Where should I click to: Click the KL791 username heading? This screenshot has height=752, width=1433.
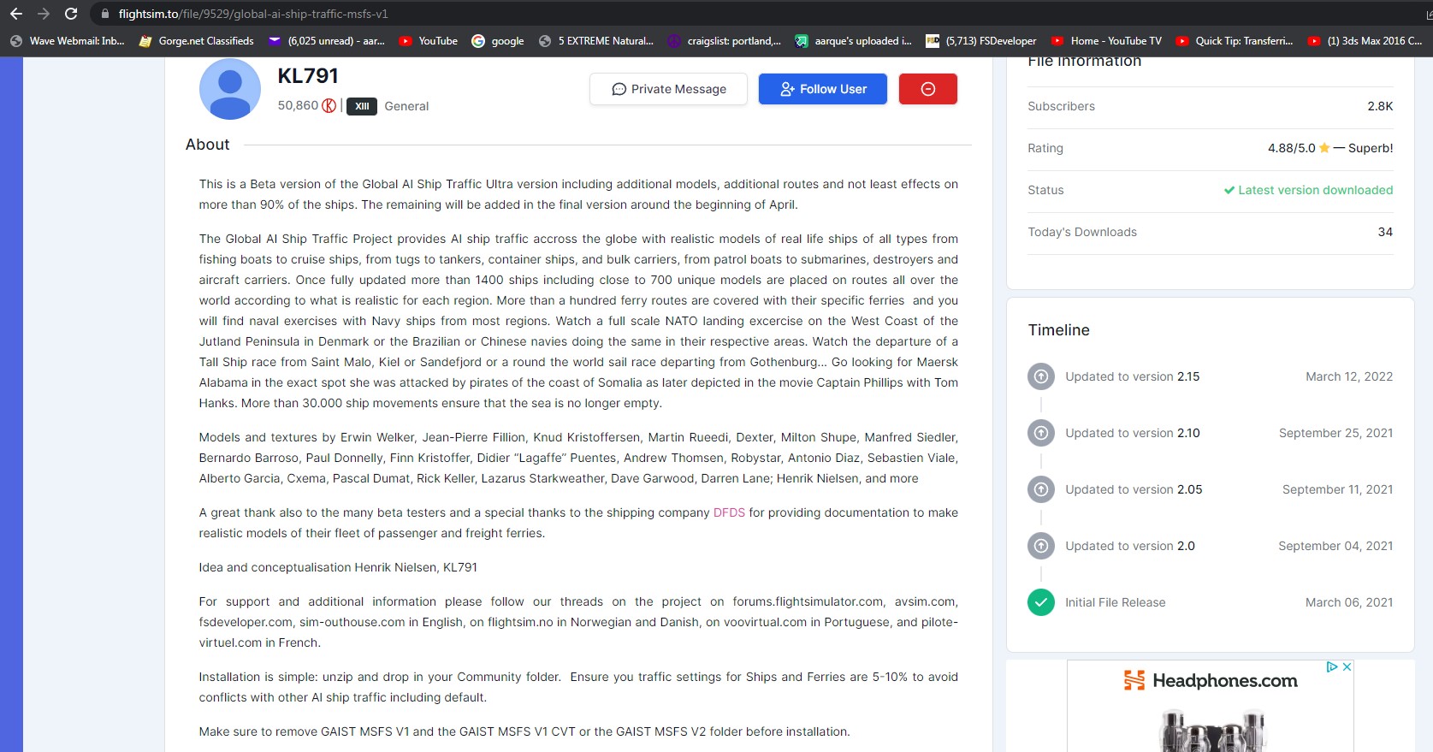(x=308, y=76)
